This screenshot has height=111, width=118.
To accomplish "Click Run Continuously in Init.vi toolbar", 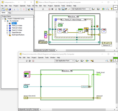I will click(x=29, y=61).
